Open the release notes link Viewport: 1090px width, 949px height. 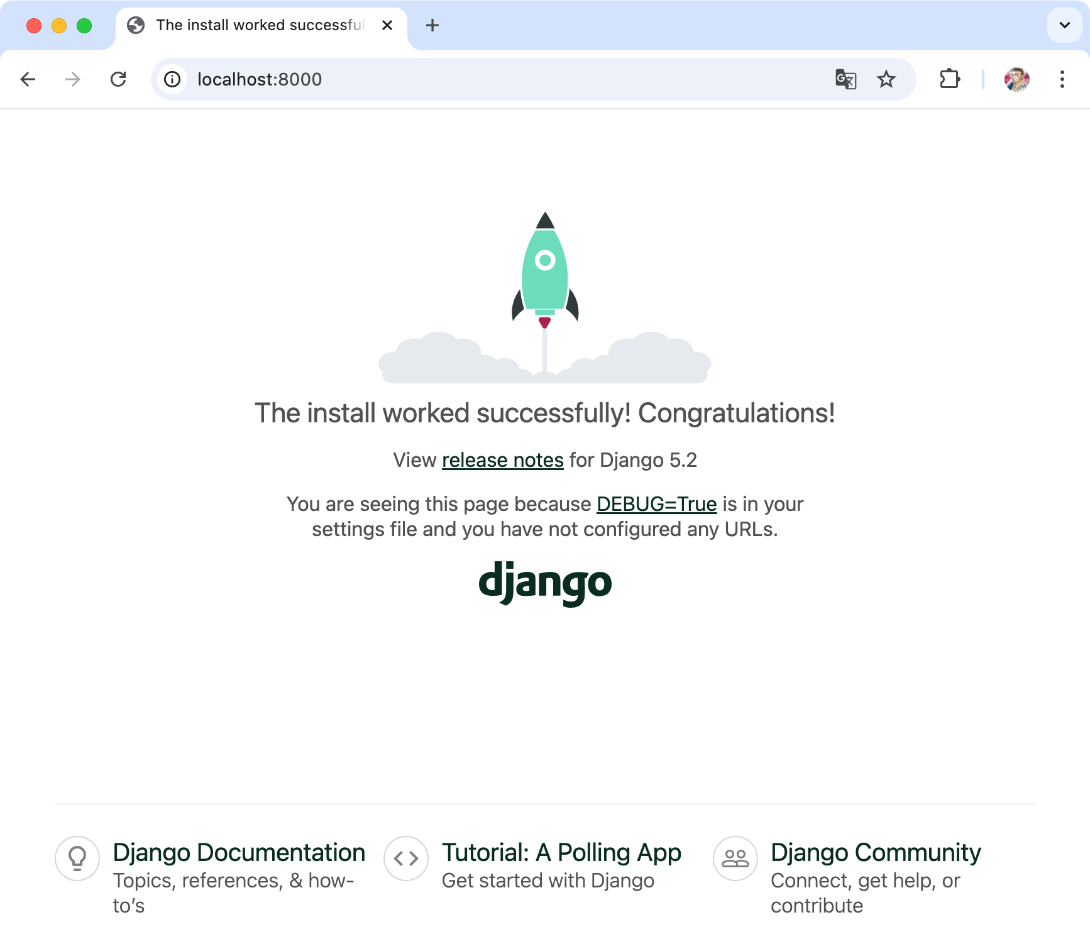tap(502, 459)
